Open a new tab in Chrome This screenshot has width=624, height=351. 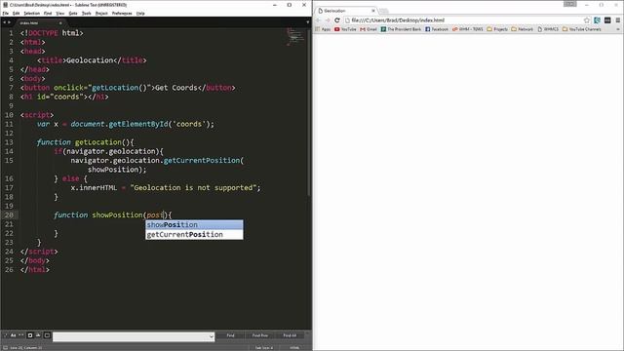[x=383, y=11]
